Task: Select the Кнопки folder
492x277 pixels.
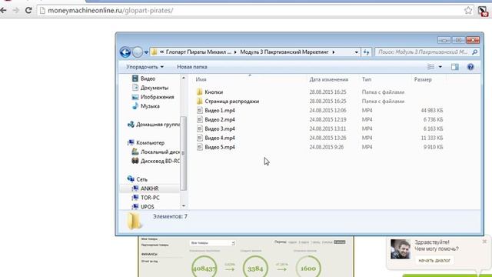Action: (x=210, y=92)
